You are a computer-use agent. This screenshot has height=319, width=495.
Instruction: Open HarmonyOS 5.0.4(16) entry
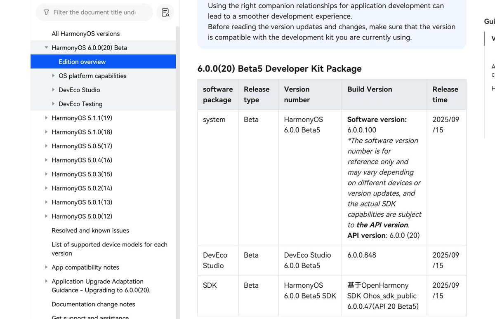tap(82, 160)
